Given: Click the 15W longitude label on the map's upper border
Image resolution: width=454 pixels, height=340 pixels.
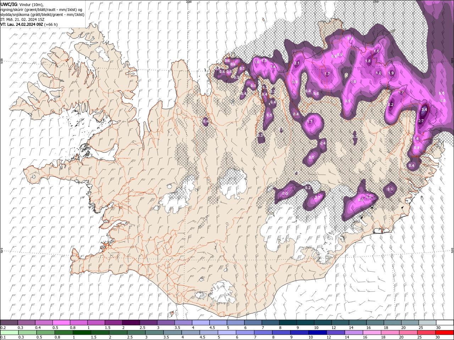Looking at the screenshot, I should pos(376,2).
